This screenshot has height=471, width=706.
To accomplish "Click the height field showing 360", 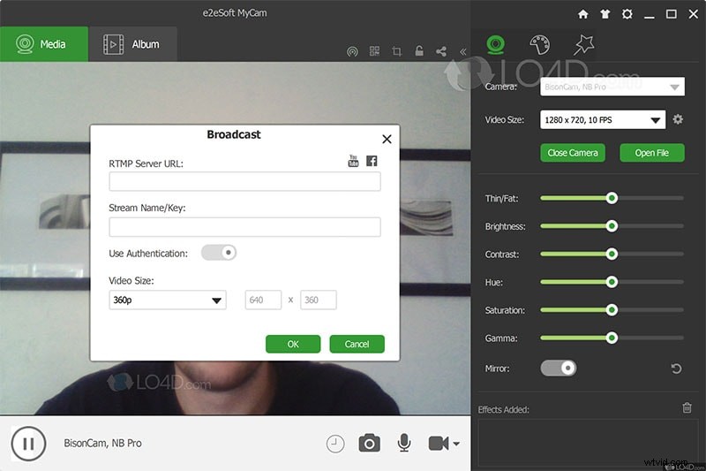I will (318, 300).
